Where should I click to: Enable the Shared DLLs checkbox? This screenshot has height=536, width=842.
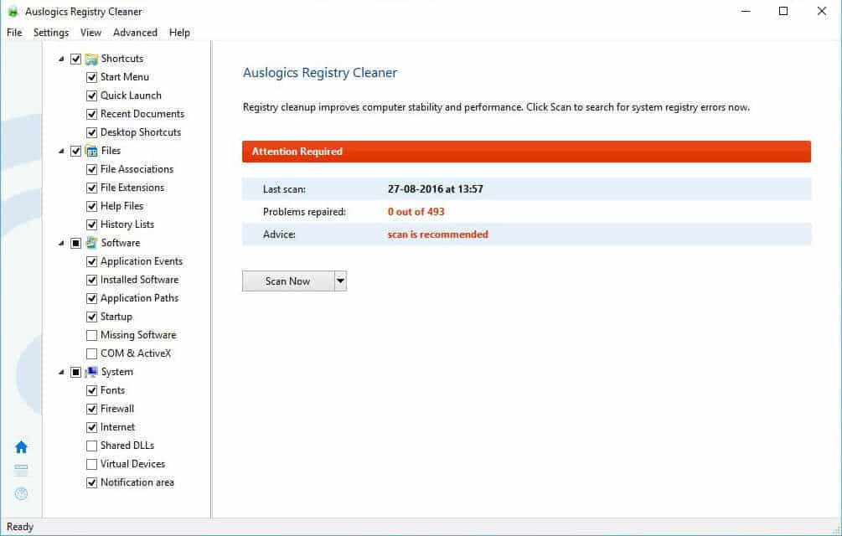coord(91,445)
